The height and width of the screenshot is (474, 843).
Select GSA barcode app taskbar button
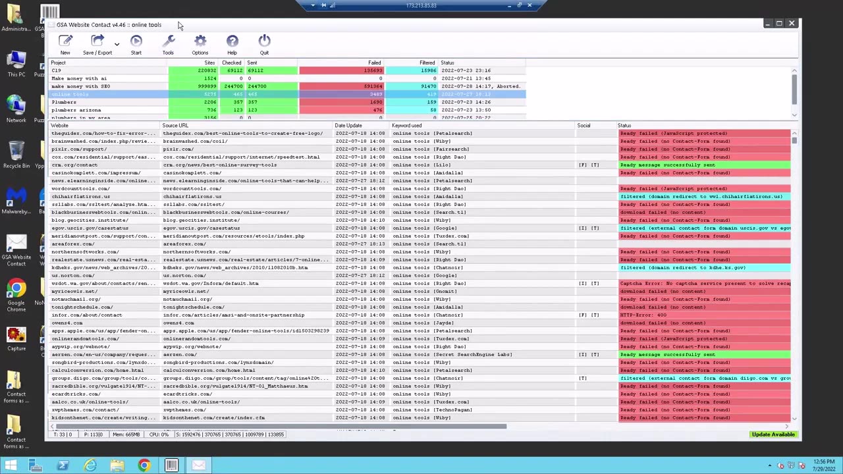(x=171, y=465)
